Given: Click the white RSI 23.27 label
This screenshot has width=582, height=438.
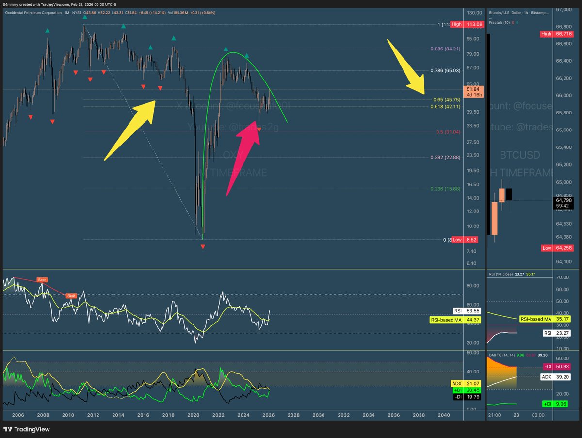Looking at the screenshot, I should coord(556,333).
